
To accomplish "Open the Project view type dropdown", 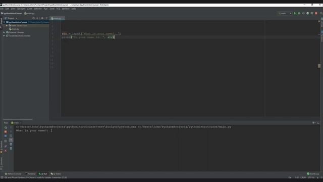I will click(11, 18).
